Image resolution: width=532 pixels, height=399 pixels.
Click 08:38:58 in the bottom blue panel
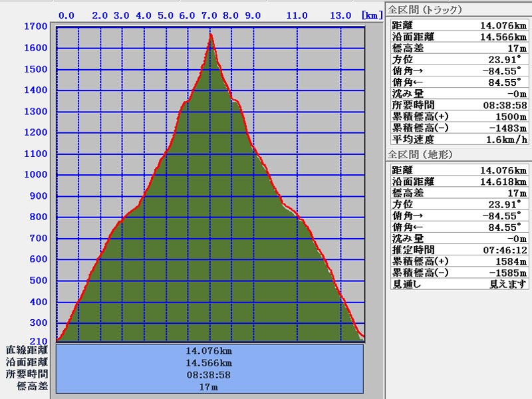tap(209, 374)
